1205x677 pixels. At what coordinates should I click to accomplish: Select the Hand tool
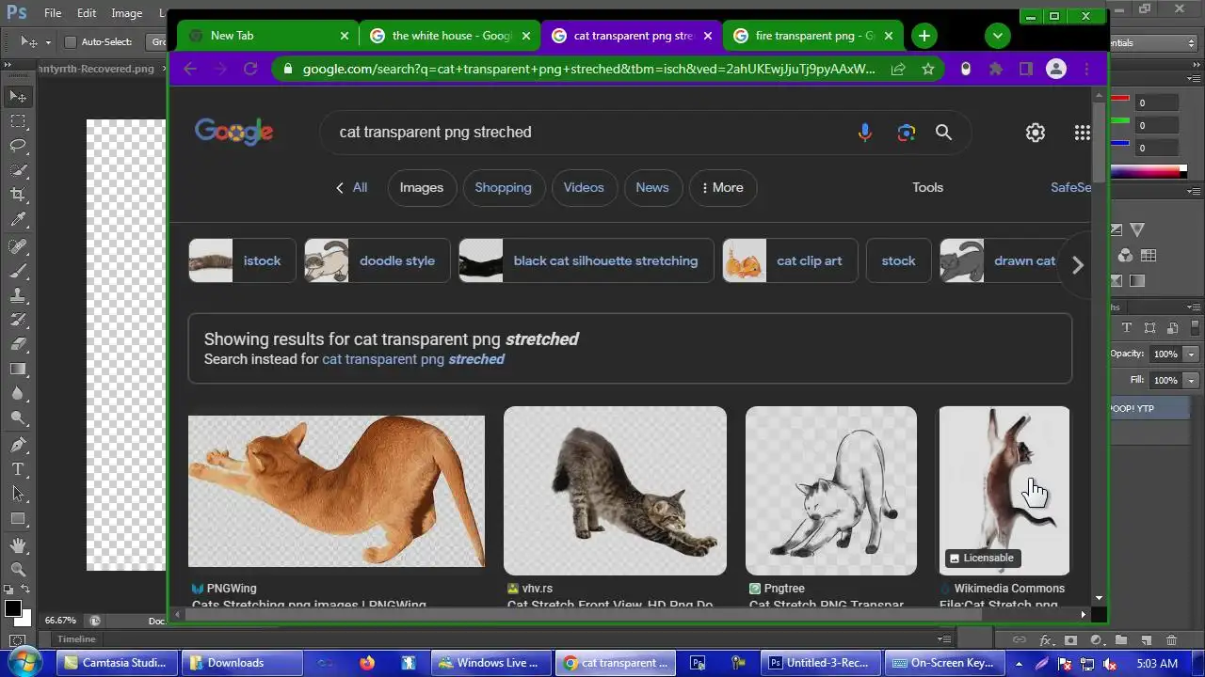[18, 545]
